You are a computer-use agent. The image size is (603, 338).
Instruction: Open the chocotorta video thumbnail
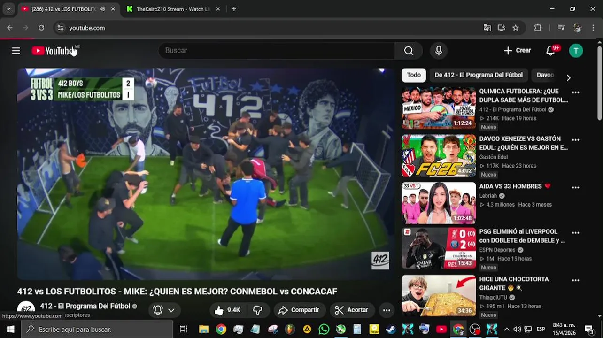pos(439,296)
